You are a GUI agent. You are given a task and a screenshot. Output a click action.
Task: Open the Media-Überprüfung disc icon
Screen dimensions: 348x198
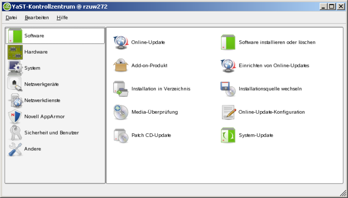tap(120, 112)
